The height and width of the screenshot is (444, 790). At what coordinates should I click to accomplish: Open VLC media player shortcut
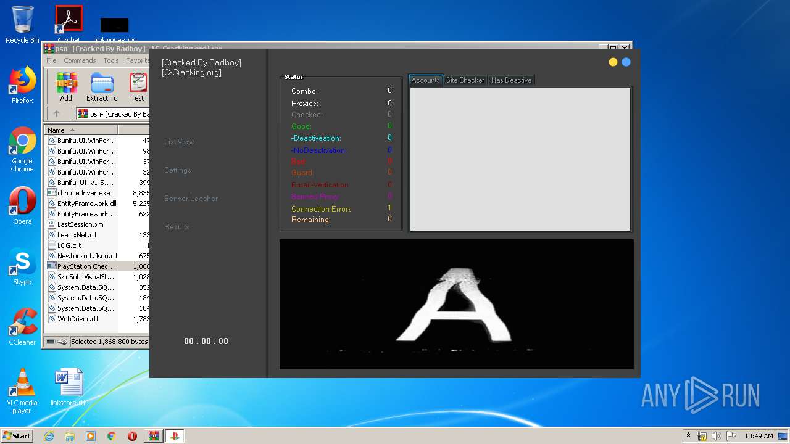coord(22,391)
